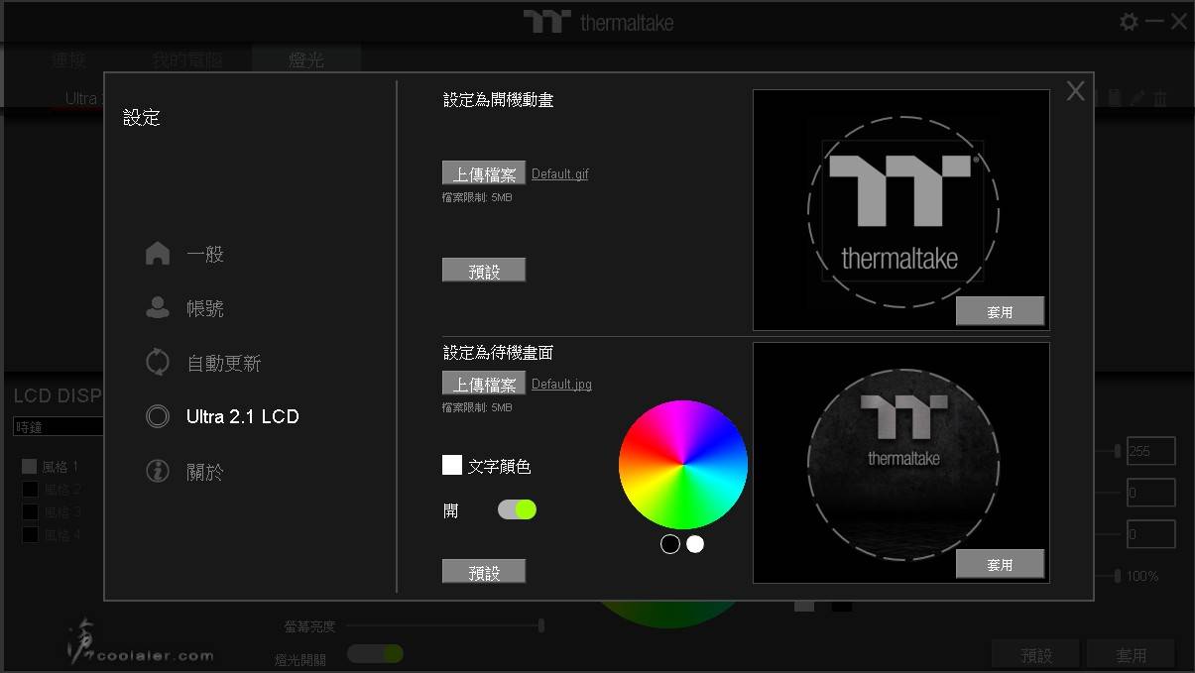Toggle the 開 text display switch
The image size is (1195, 673).
[x=517, y=509]
